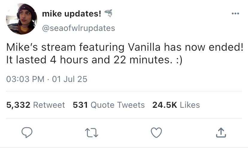Open the @seaofwlrupdates handle link
Image resolution: width=248 pixels, height=148 pixels.
[78, 28]
